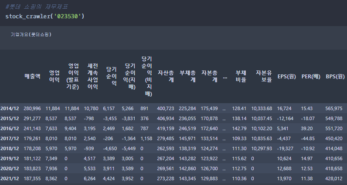Click the 10,333.68 reserve ratio cell

[x=262, y=108]
